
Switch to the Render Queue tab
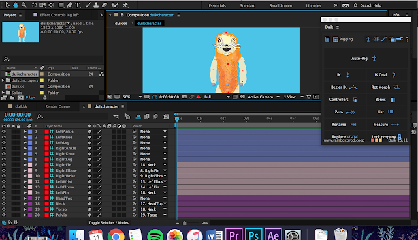click(57, 106)
